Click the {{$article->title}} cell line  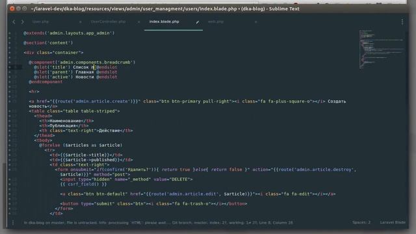click(x=86, y=155)
